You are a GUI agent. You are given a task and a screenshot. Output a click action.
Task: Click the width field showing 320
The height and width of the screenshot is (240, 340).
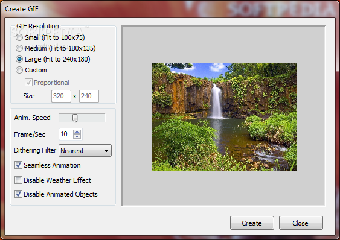coord(61,96)
